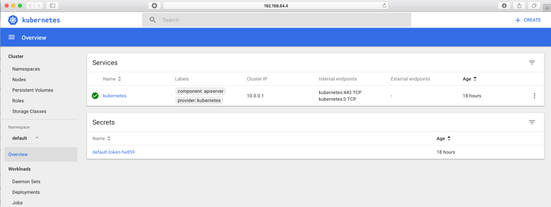Open the kubernetes service link
The height and width of the screenshot is (207, 551).
pyautogui.click(x=115, y=95)
